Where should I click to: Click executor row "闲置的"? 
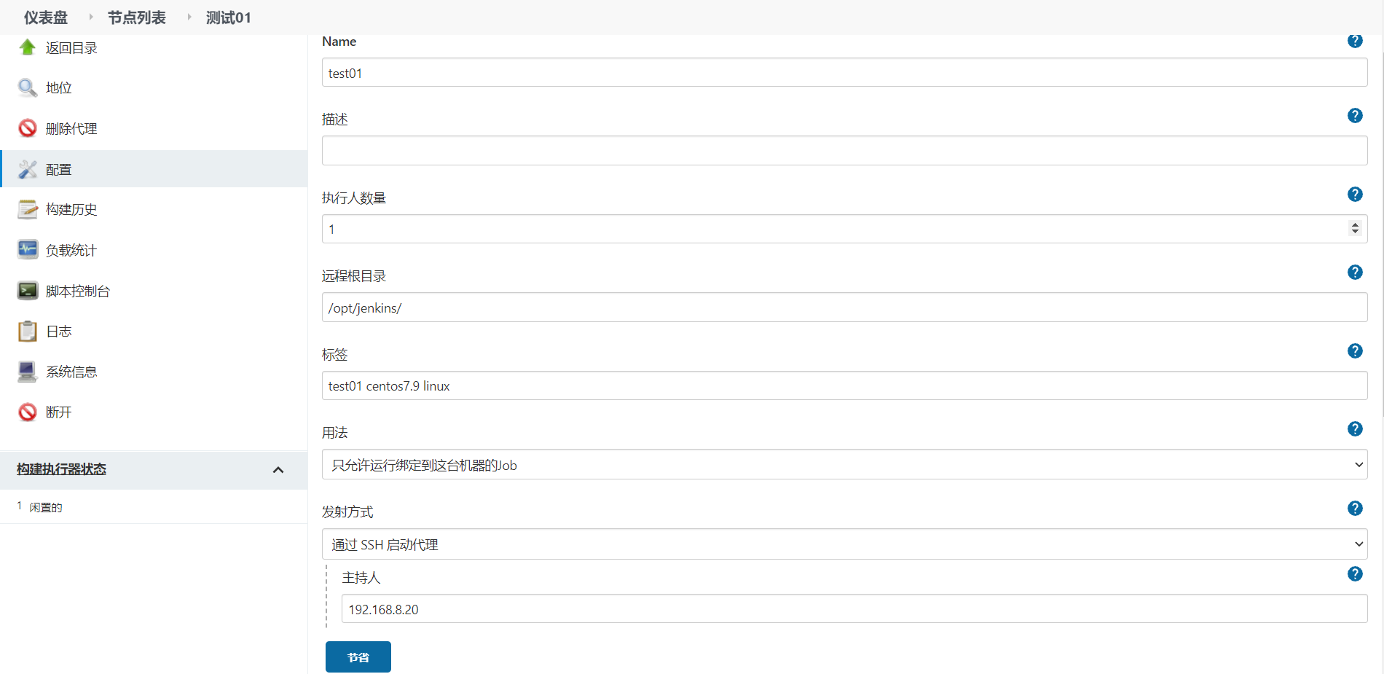46,507
